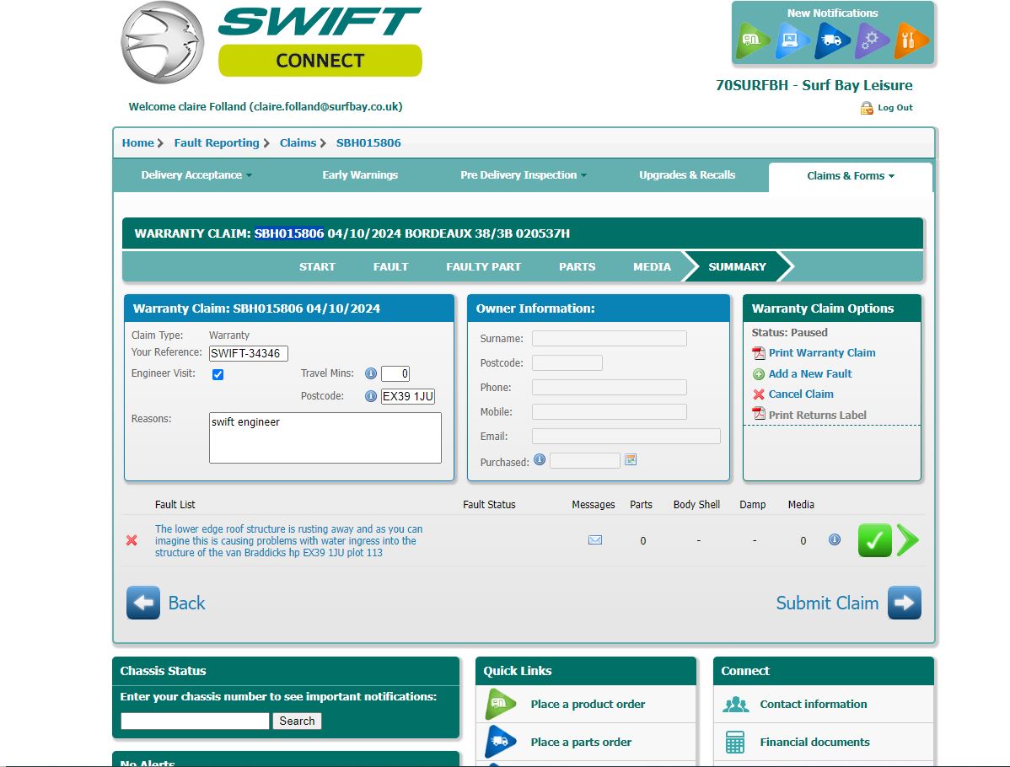Go to the START claim step

click(x=317, y=266)
